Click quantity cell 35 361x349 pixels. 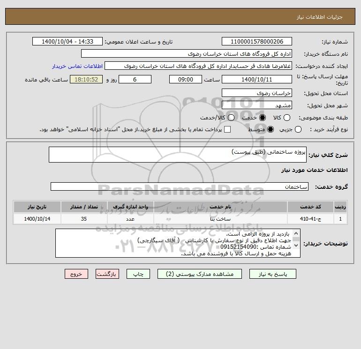click(84, 219)
